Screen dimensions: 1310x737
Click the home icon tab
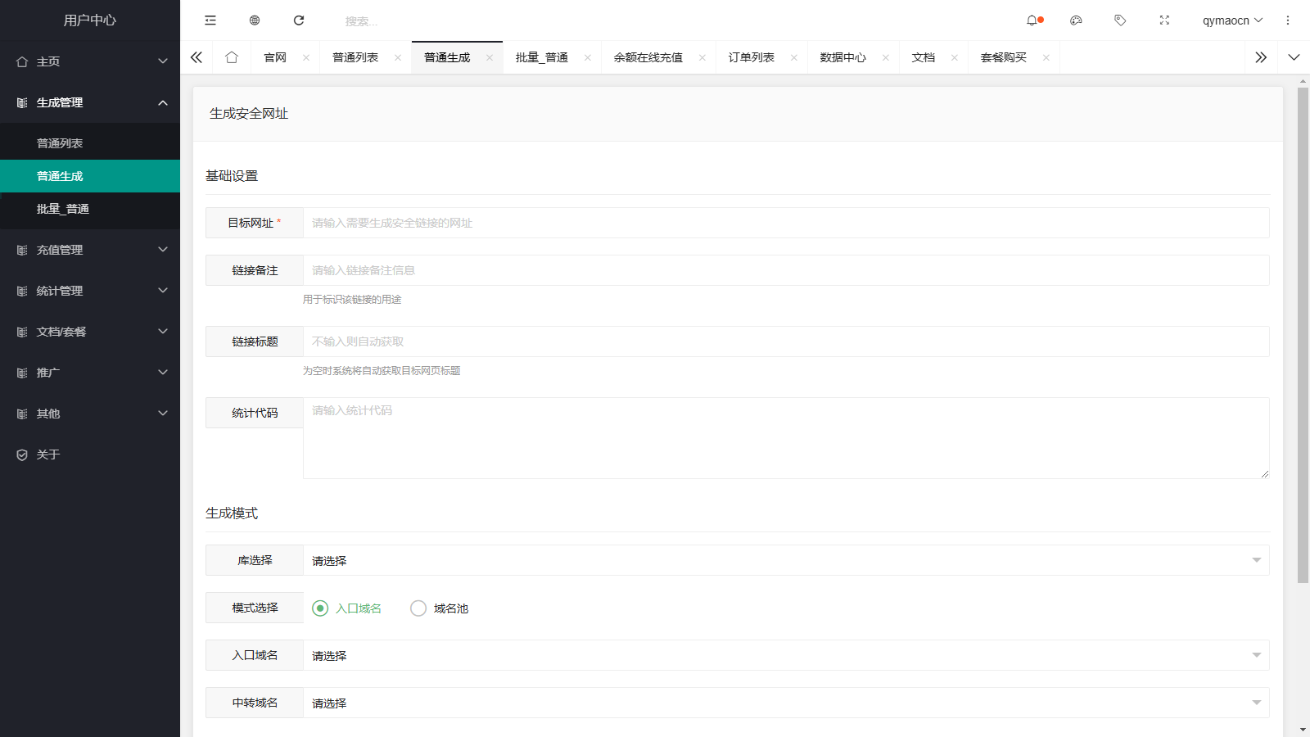232,57
